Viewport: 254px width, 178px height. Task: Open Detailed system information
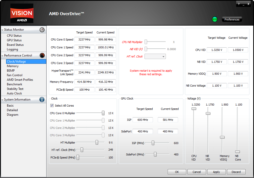pyautogui.click(x=12, y=110)
